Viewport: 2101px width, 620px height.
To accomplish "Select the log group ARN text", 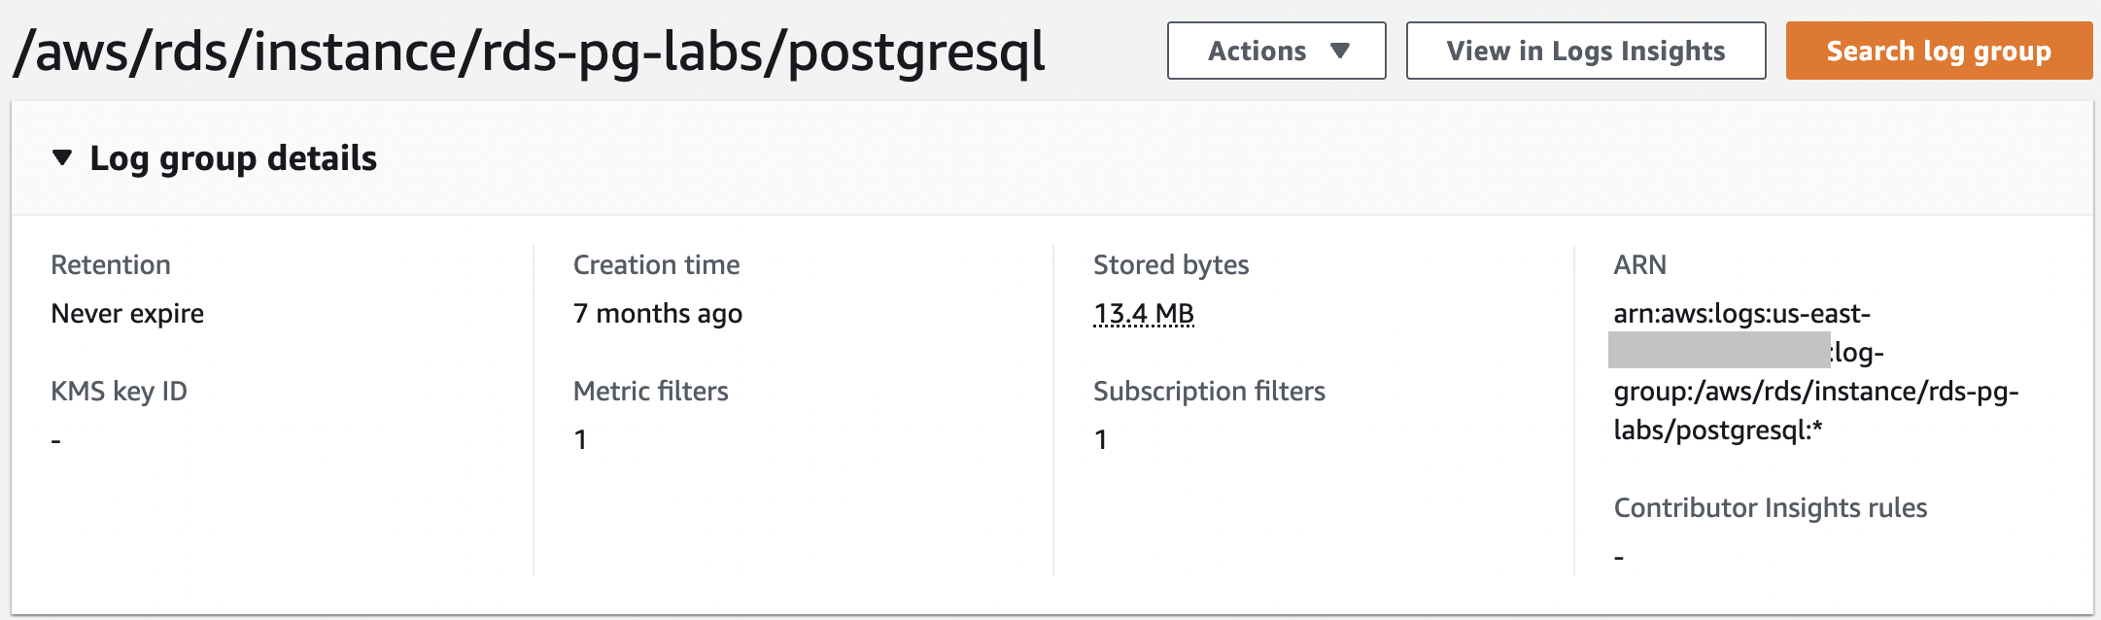I will pyautogui.click(x=1815, y=392).
